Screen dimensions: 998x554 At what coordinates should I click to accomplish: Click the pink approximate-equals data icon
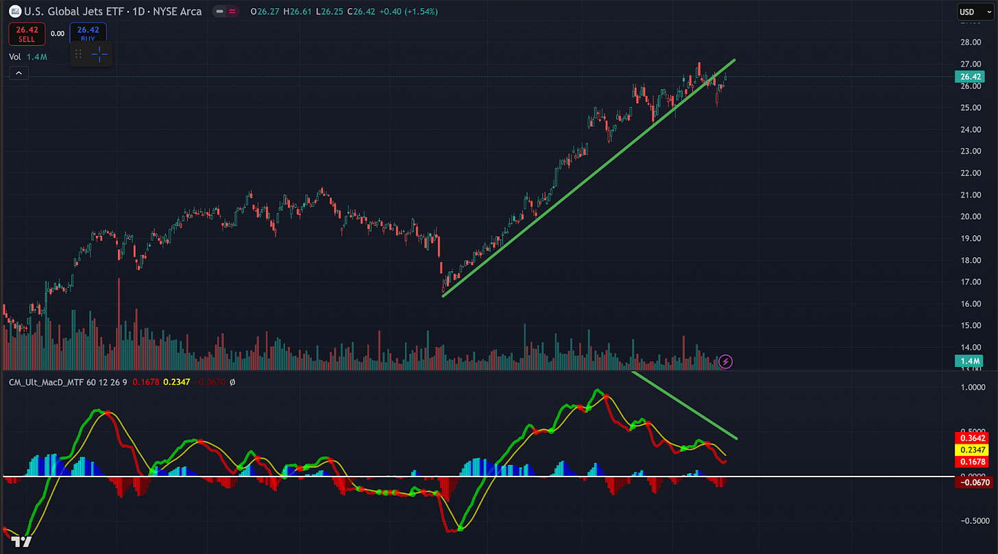pyautogui.click(x=234, y=12)
